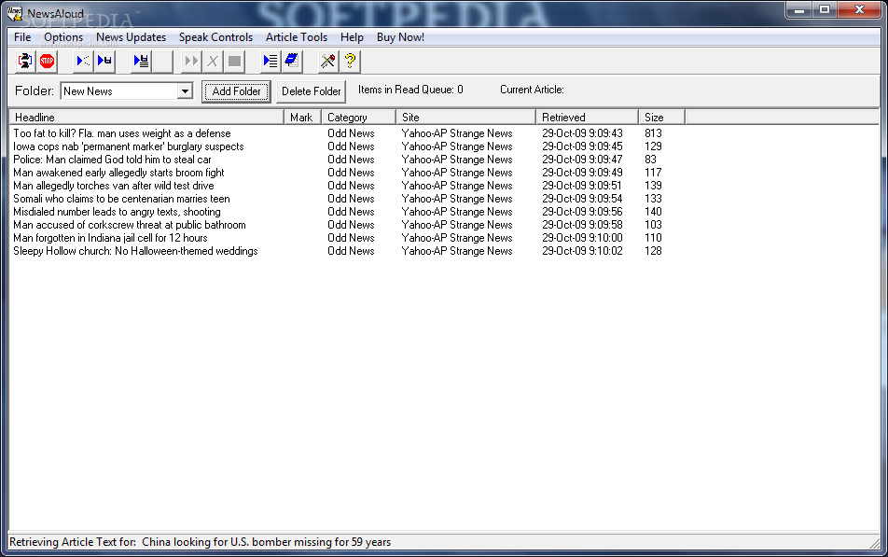This screenshot has height=557, width=888.
Task: Click the red STOP sign icon
Action: (47, 61)
